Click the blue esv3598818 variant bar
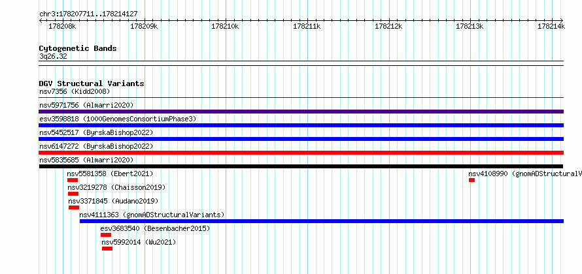 point(301,125)
